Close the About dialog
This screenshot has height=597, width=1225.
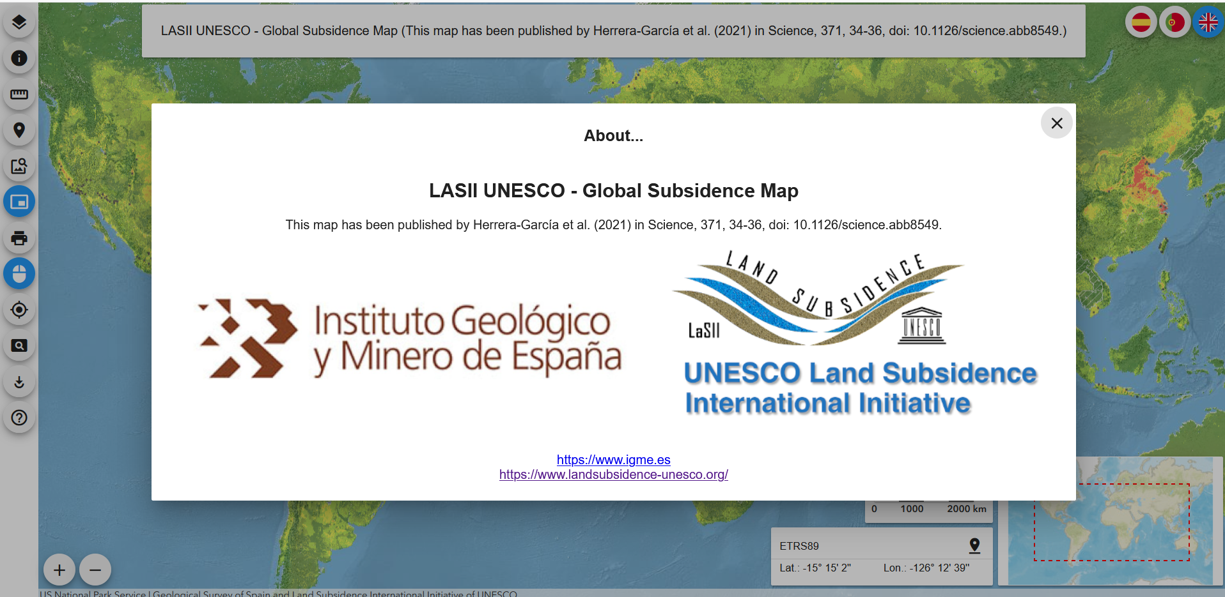(x=1057, y=123)
